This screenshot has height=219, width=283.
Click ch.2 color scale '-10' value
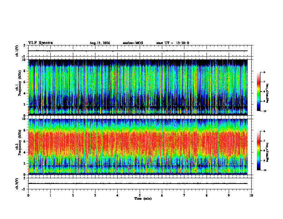264,170
